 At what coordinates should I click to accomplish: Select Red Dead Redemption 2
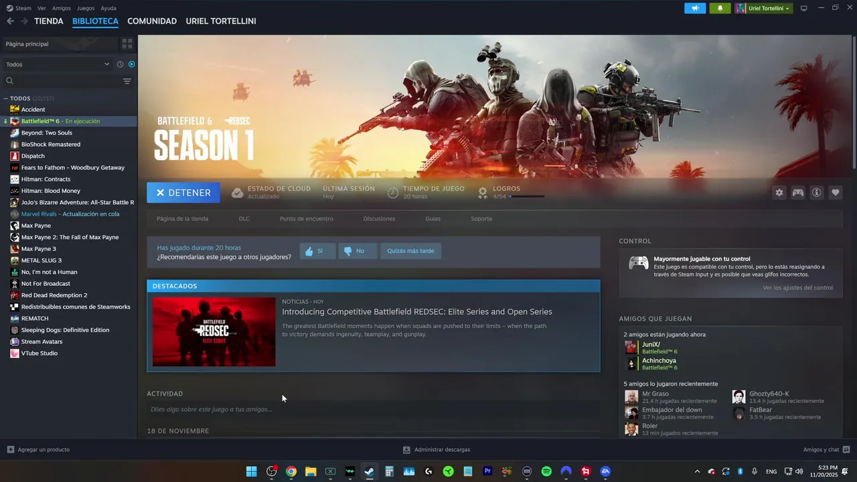pos(54,295)
